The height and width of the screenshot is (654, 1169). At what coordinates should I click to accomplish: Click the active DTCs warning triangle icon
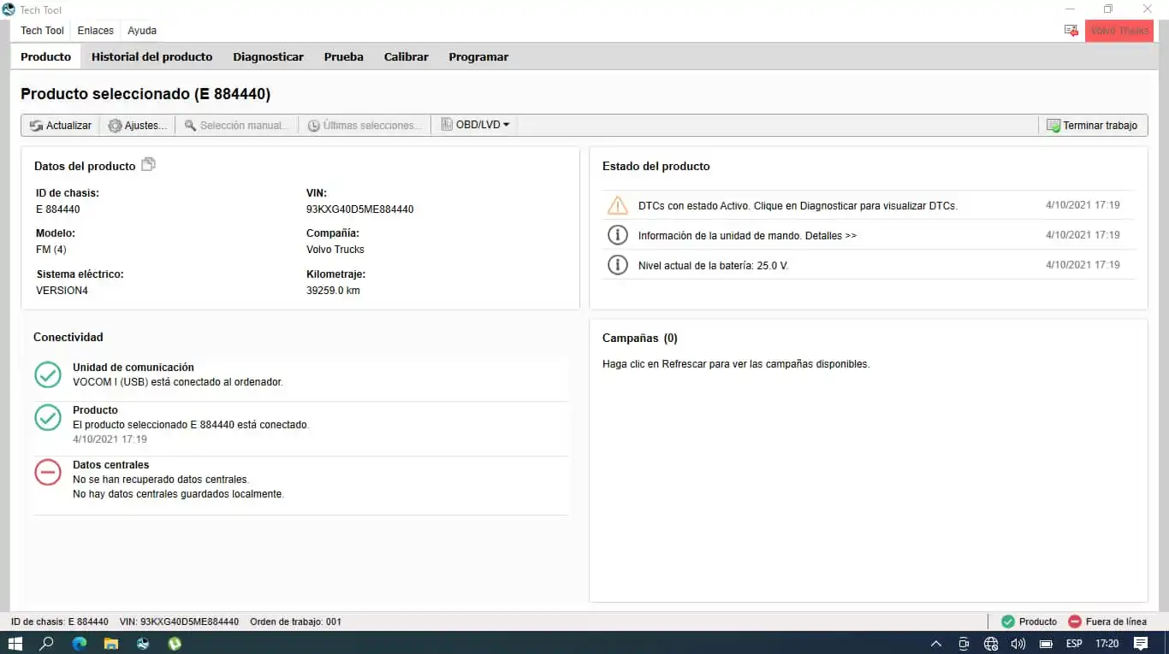617,205
